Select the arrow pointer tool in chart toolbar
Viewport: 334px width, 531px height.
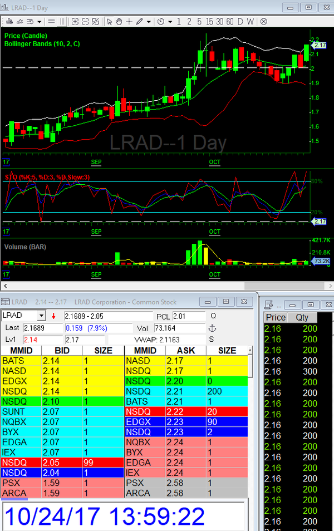[110, 21]
